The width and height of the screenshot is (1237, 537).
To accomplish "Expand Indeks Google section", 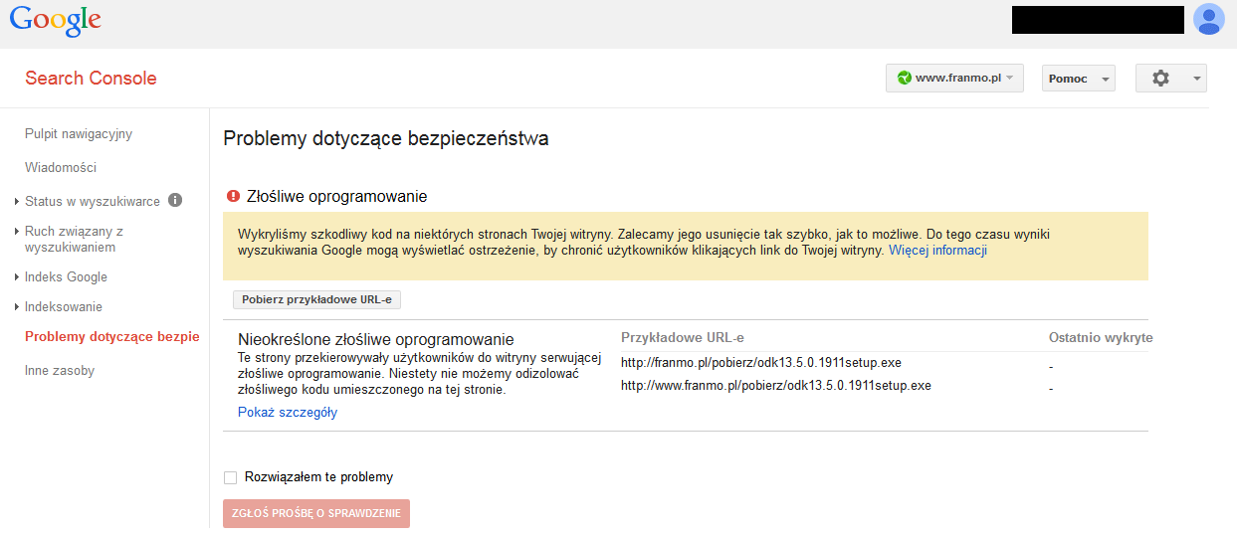I will [x=17, y=277].
